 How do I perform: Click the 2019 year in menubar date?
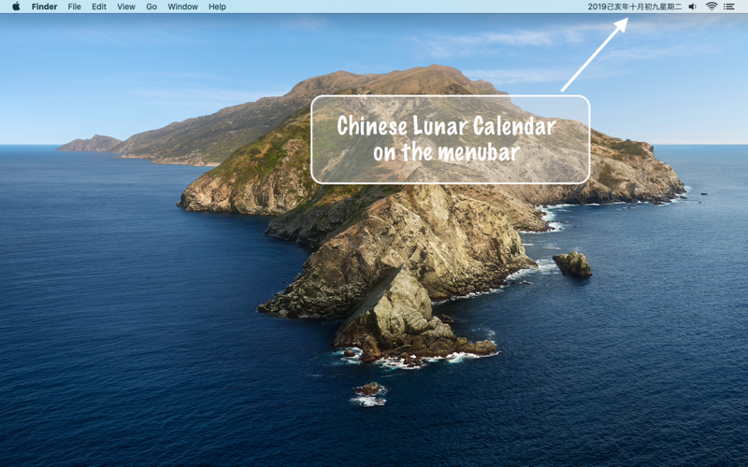[597, 7]
